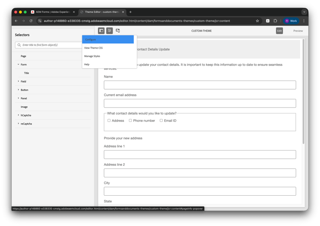Expand the Panel selector
Viewport: 320px width, 226px height.
[18, 98]
